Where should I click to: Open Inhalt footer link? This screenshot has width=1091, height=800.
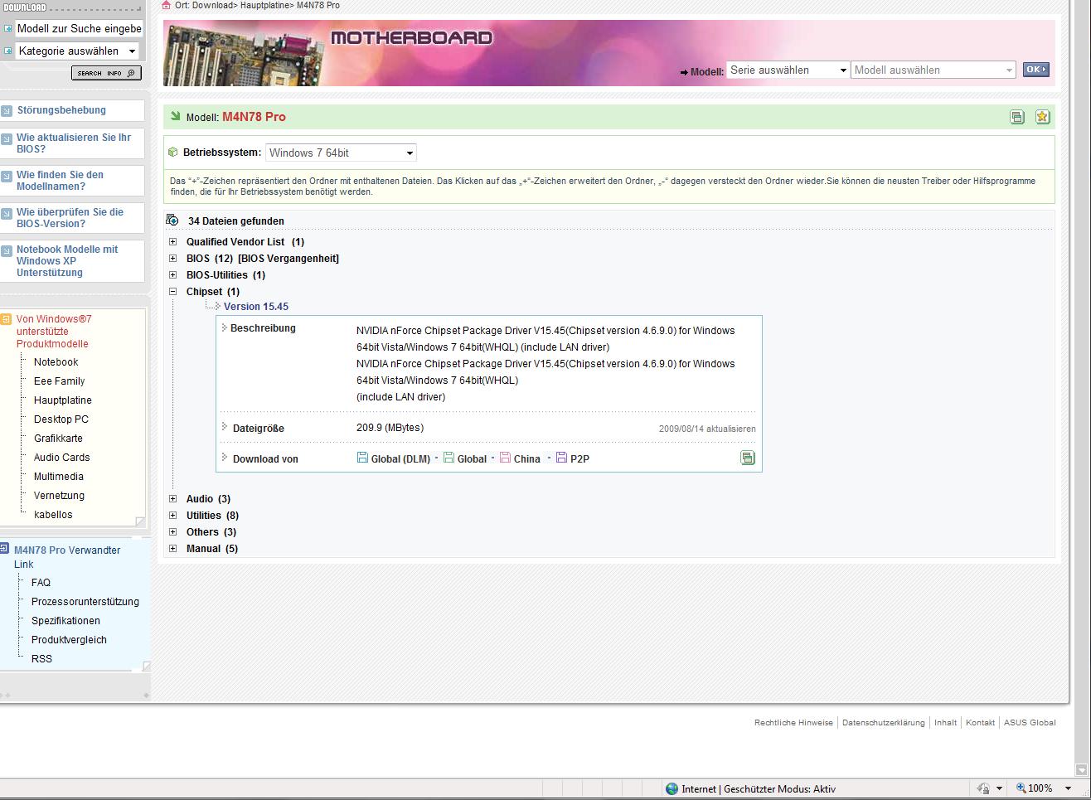pos(945,723)
